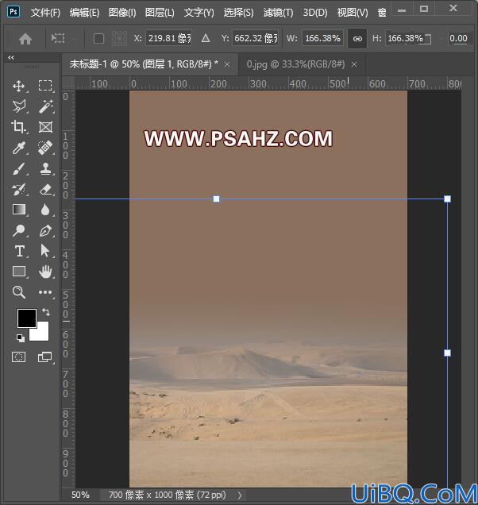Select the Horizontal Type tool
Image resolution: width=478 pixels, height=505 pixels.
[x=19, y=251]
